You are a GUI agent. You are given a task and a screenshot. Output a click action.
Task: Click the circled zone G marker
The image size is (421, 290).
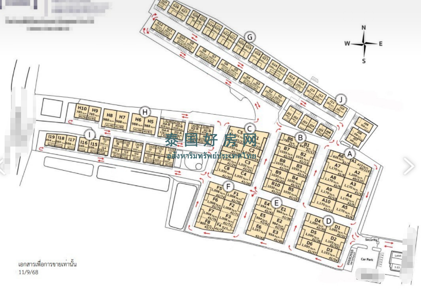click(x=250, y=37)
